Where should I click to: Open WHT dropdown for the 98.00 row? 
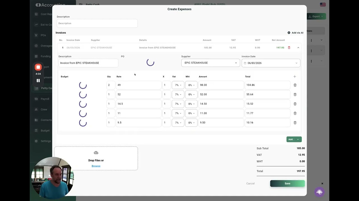click(x=191, y=85)
